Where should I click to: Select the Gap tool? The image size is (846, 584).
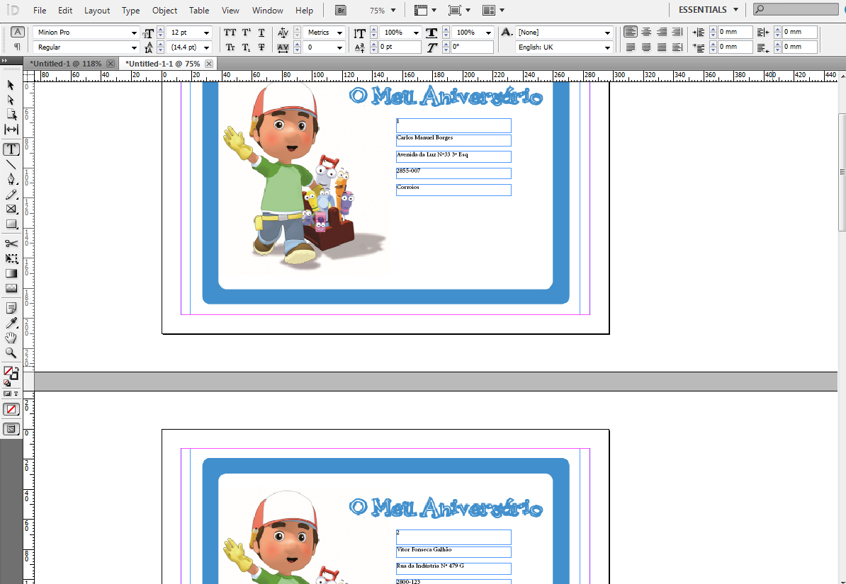[x=11, y=130]
